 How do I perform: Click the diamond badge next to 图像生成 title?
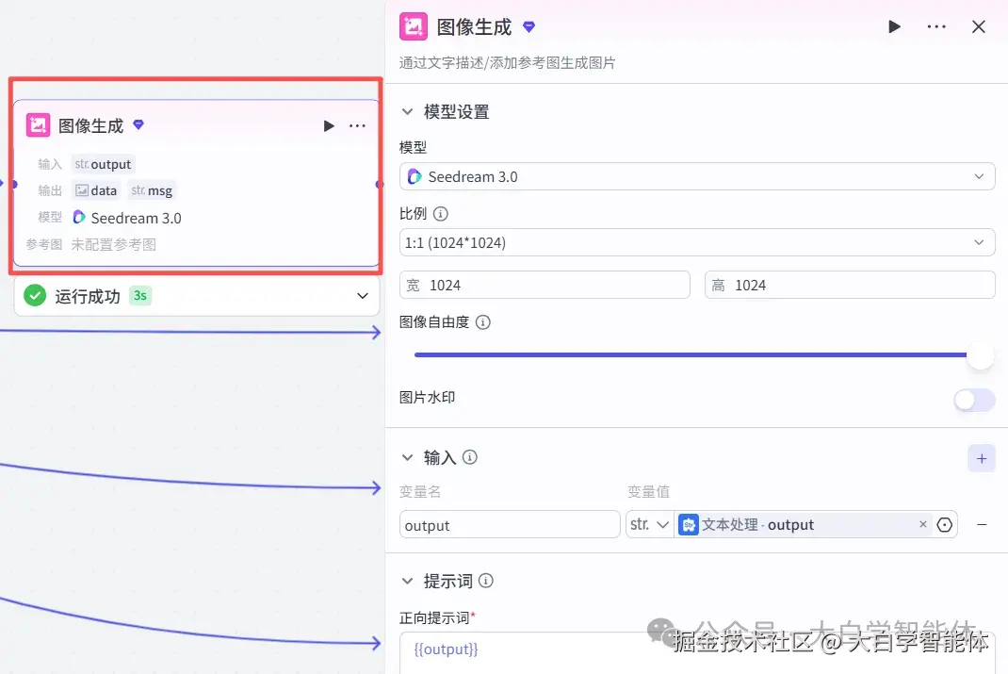[528, 26]
